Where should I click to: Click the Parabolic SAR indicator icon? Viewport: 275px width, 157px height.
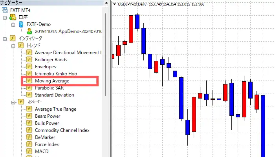point(29,88)
